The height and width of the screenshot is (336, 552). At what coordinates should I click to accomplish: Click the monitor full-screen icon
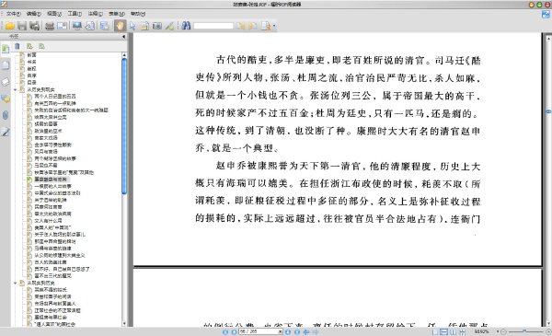[x=77, y=26]
